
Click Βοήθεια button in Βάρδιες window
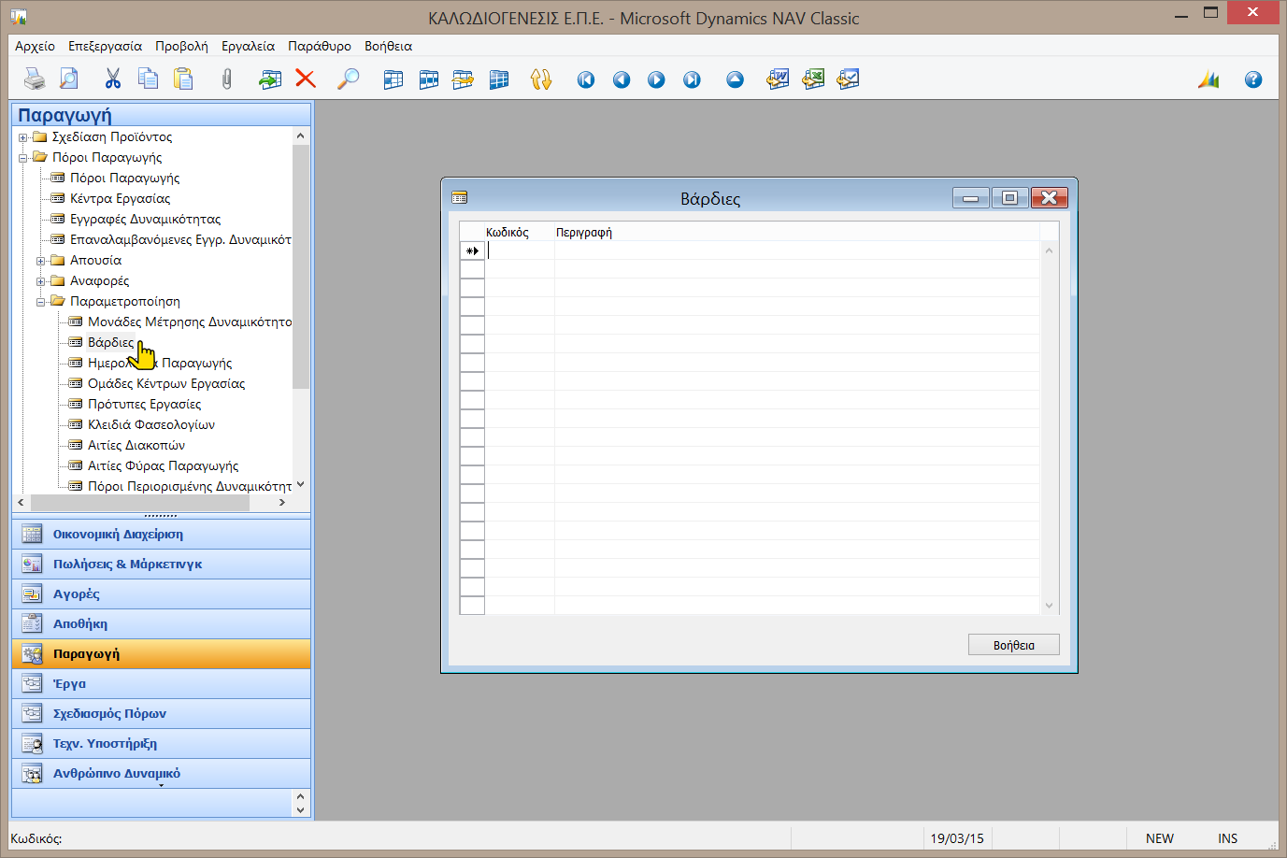1013,645
